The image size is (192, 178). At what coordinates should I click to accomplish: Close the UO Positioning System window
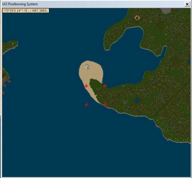pos(187,4)
